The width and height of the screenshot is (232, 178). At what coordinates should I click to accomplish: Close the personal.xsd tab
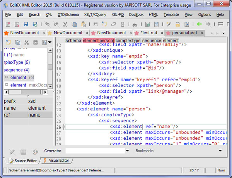click(x=201, y=33)
